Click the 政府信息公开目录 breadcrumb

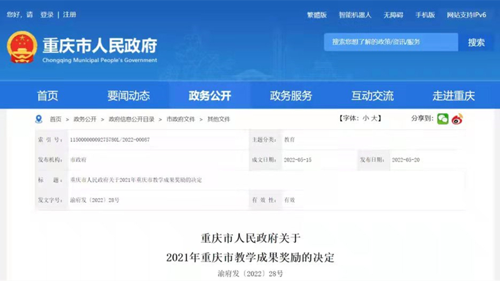pos(131,119)
